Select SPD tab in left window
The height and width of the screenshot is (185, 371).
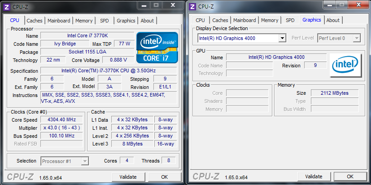pos(105,21)
